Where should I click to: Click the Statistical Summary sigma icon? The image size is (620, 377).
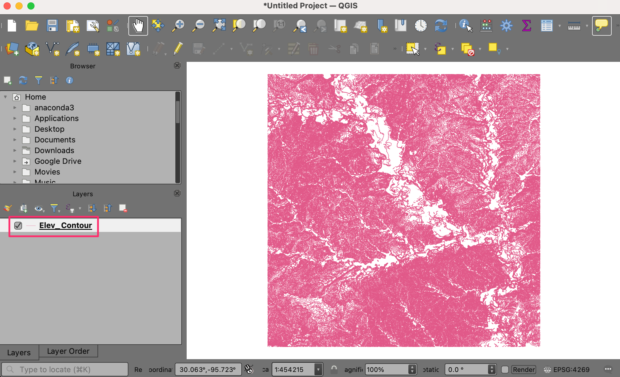pyautogui.click(x=526, y=26)
